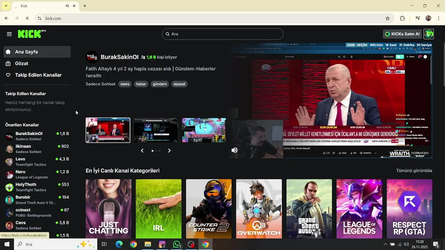This screenshot has width=445, height=250.
Task: Open WhatsApp on taskbar
Action: [x=177, y=244]
